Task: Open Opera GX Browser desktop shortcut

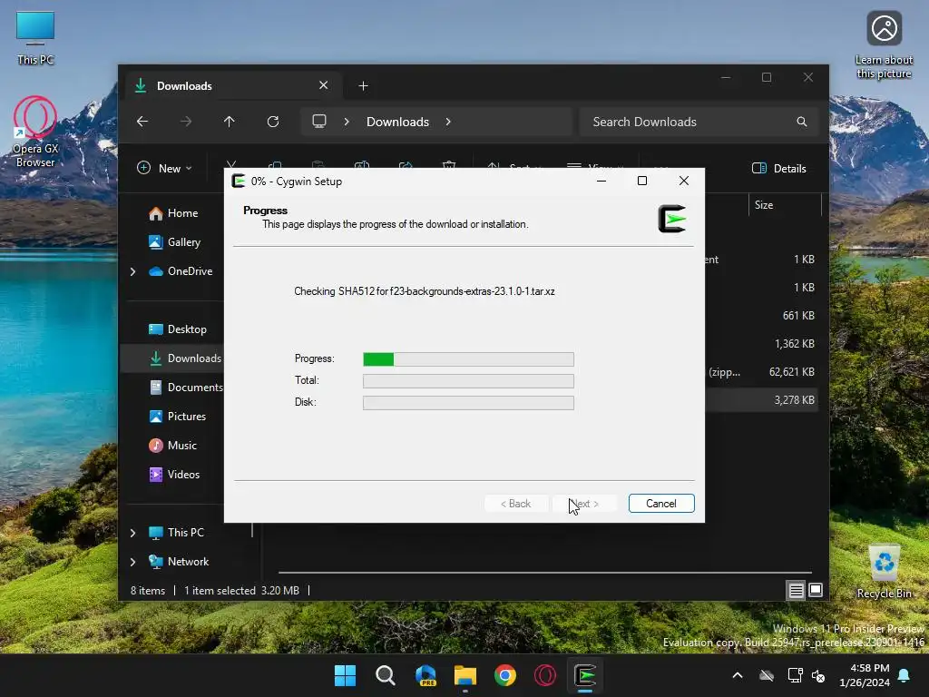Action: (35, 132)
